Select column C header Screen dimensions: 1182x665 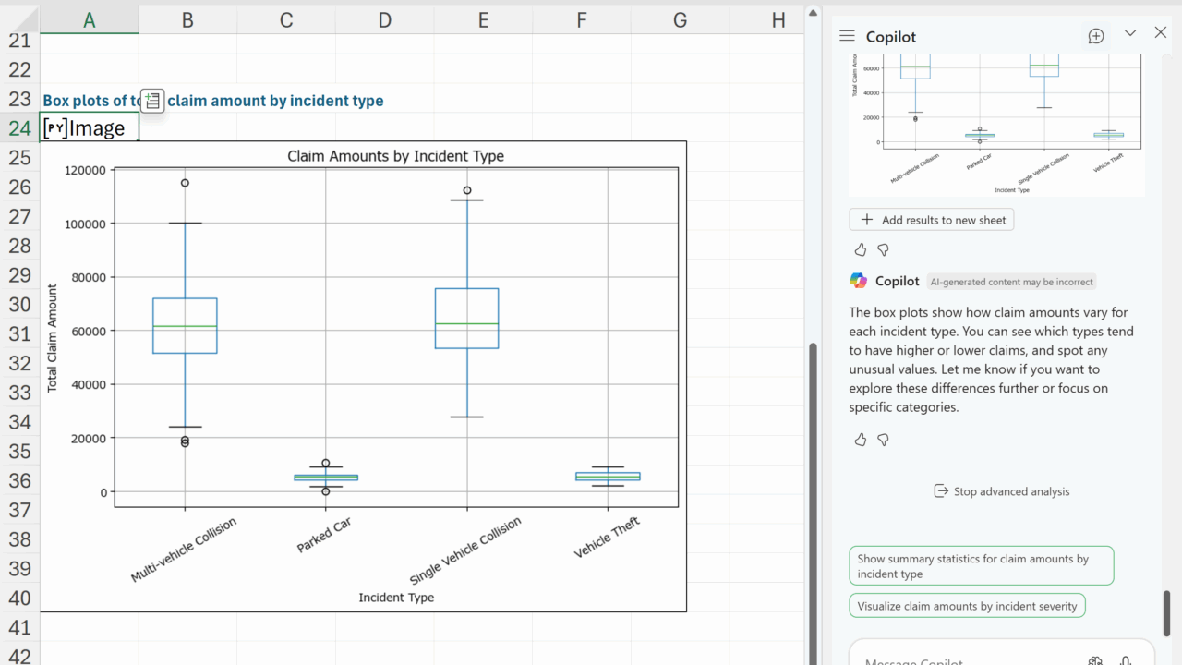pyautogui.click(x=285, y=20)
